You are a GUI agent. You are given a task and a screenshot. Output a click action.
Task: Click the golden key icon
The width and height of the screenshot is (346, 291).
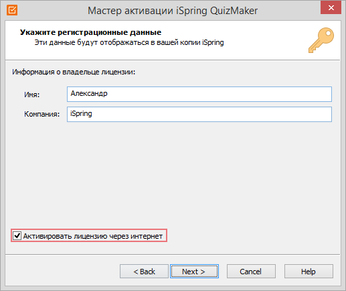click(321, 40)
